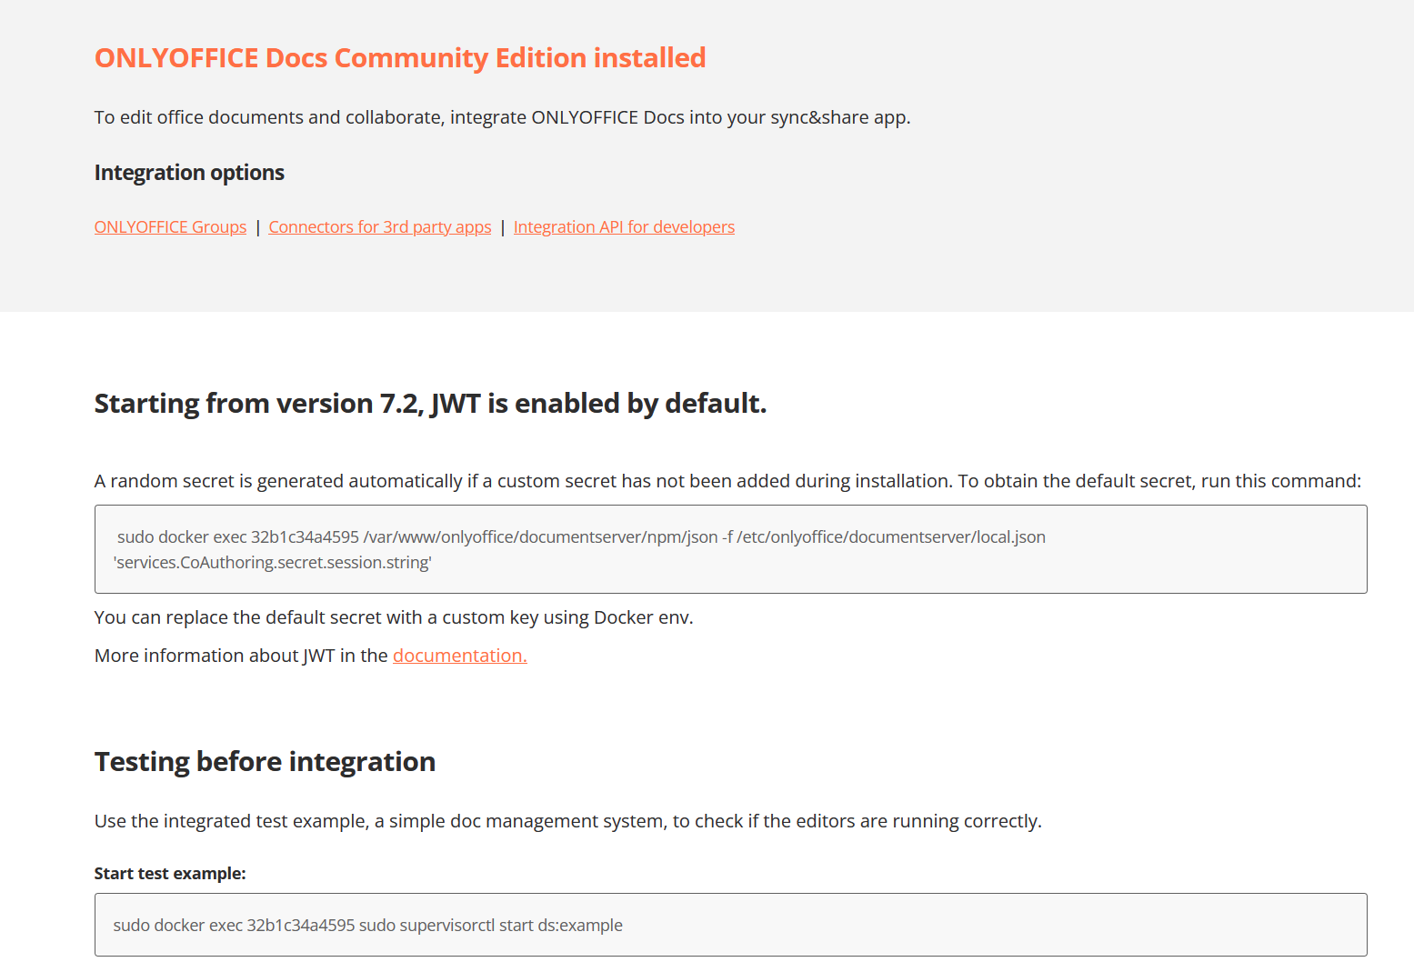
Task: Click the 'services.CoAuthoring.secret.session.string' line
Action: point(272,563)
